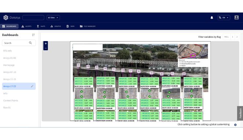Open the user account avatar

tap(236, 18)
